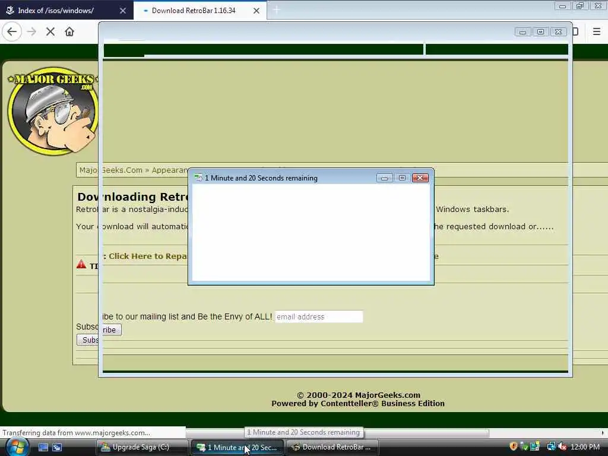Image resolution: width=608 pixels, height=456 pixels.
Task: Minimize the download progress dialog
Action: pyautogui.click(x=384, y=178)
